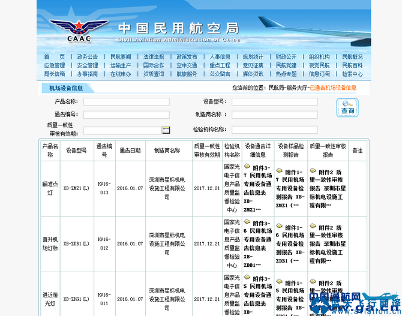Click the 已通告机场设备信息 breadcrumb link

pyautogui.click(x=333, y=88)
